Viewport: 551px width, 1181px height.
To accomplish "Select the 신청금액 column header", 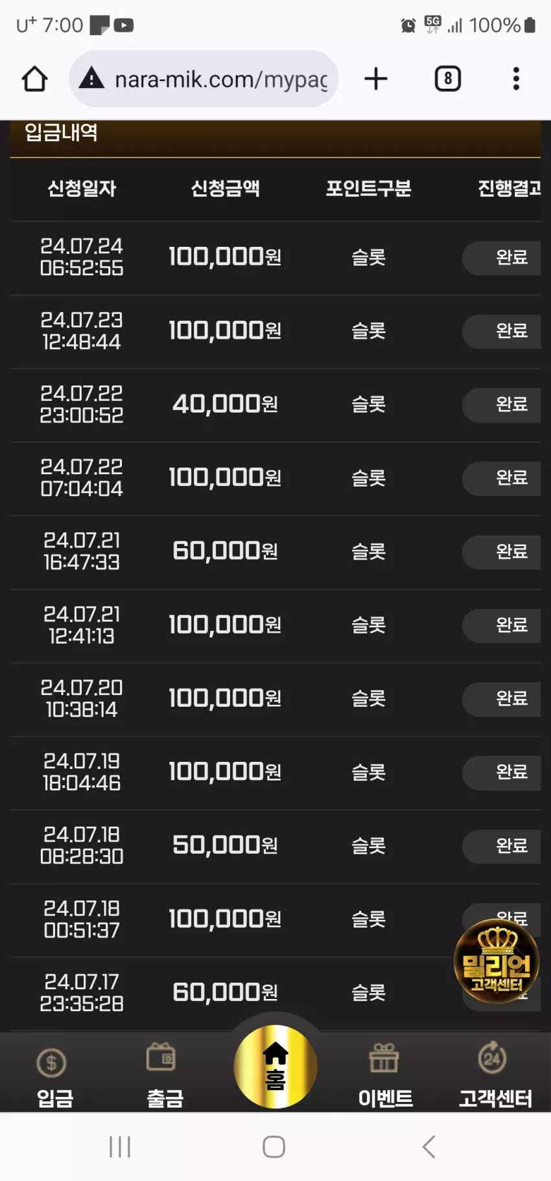I will (x=225, y=189).
